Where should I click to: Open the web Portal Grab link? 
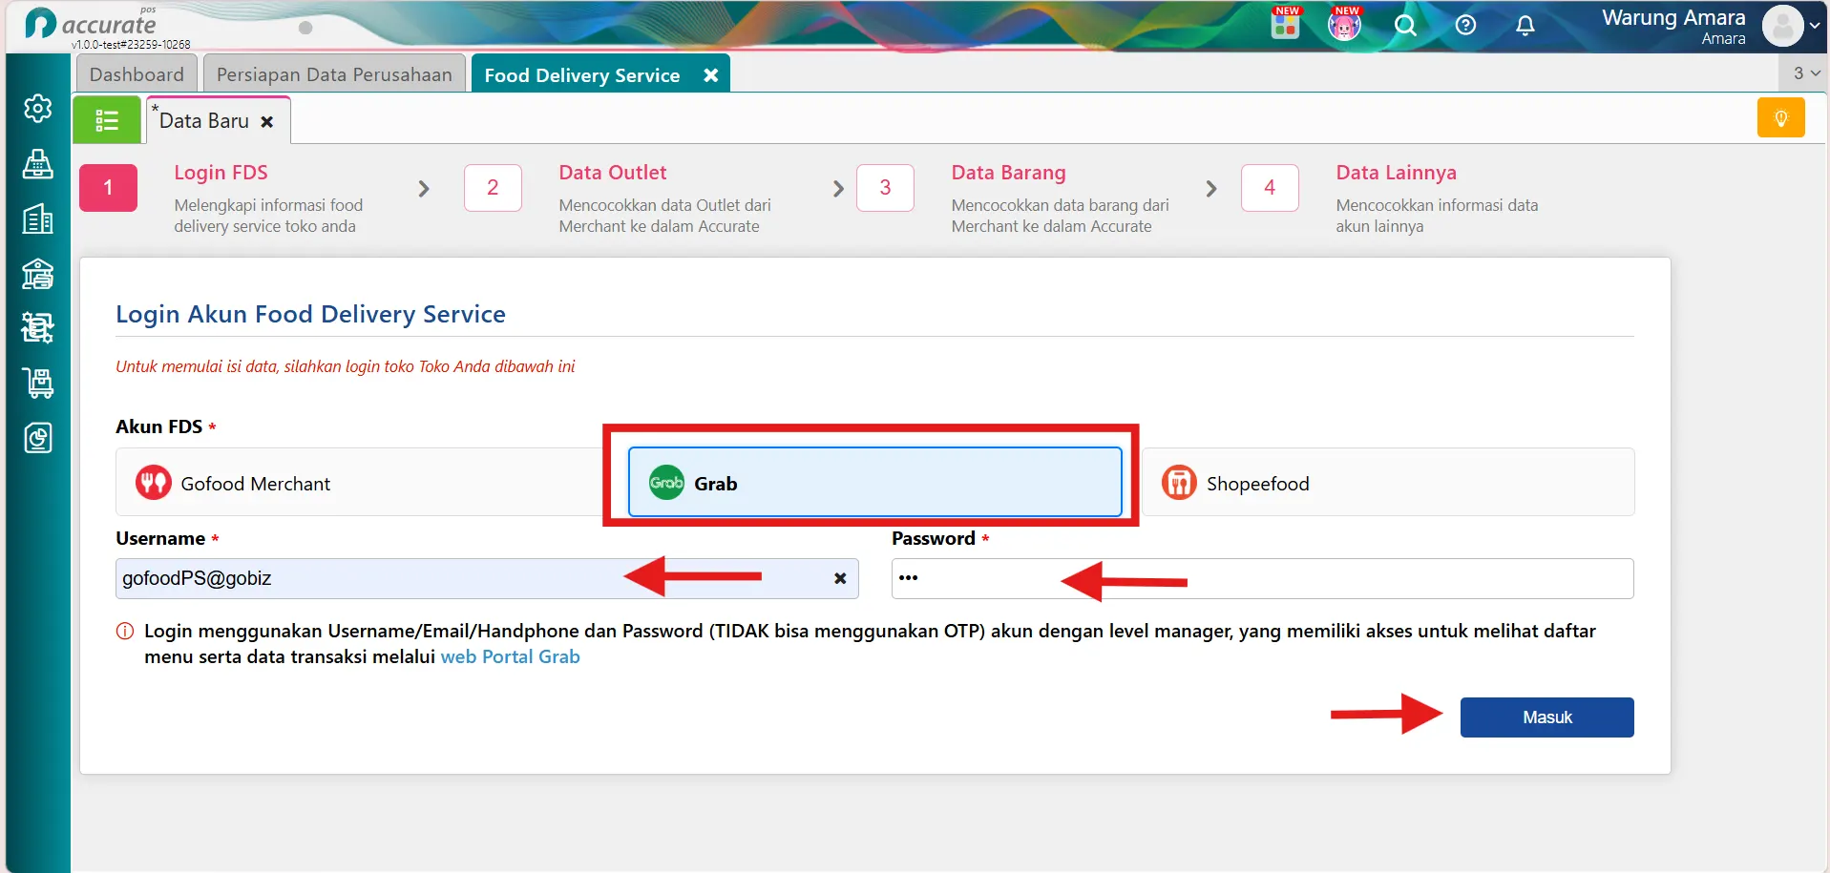[x=510, y=656]
